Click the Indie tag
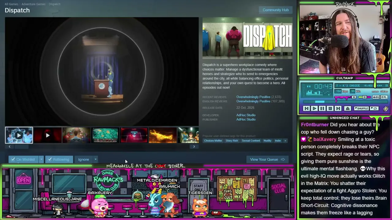Screen dimensions: 392x220 pos(278,141)
